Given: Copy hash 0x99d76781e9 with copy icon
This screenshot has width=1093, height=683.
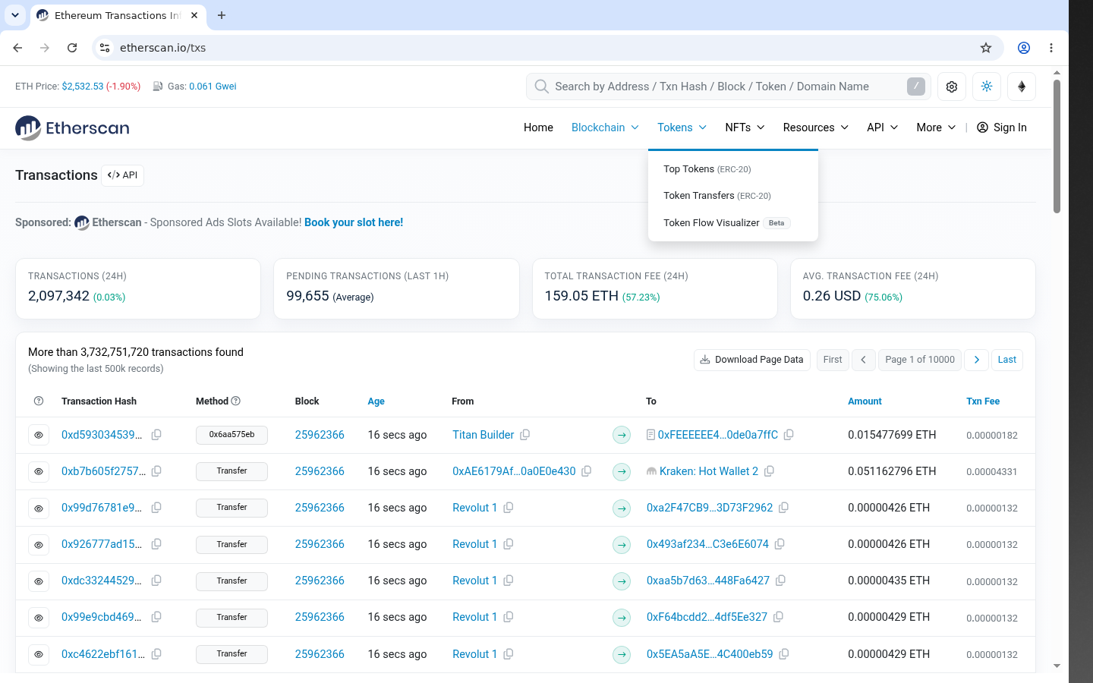Looking at the screenshot, I should pyautogui.click(x=156, y=508).
